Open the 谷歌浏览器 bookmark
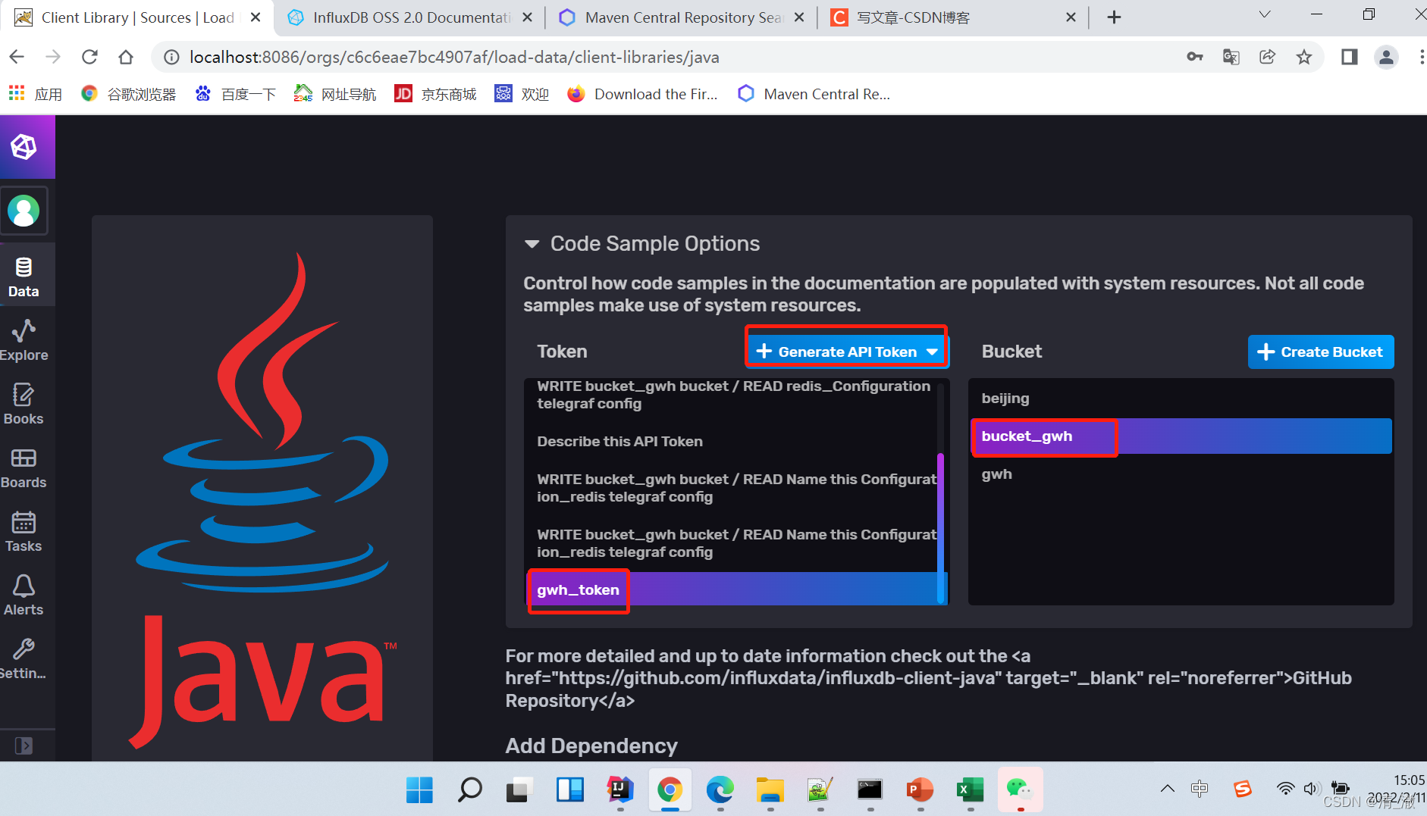 tap(129, 94)
